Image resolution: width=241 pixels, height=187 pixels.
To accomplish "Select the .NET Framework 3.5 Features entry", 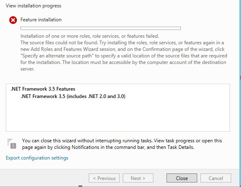I will click(x=43, y=89).
